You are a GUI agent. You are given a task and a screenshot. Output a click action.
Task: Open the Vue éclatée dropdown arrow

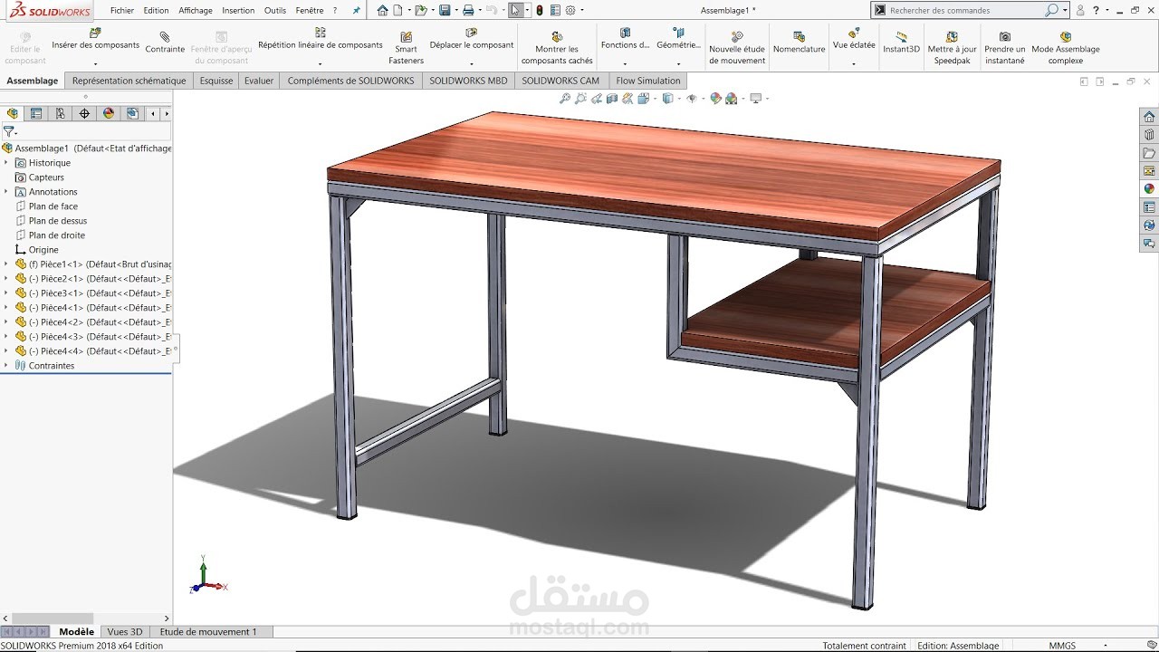(854, 64)
